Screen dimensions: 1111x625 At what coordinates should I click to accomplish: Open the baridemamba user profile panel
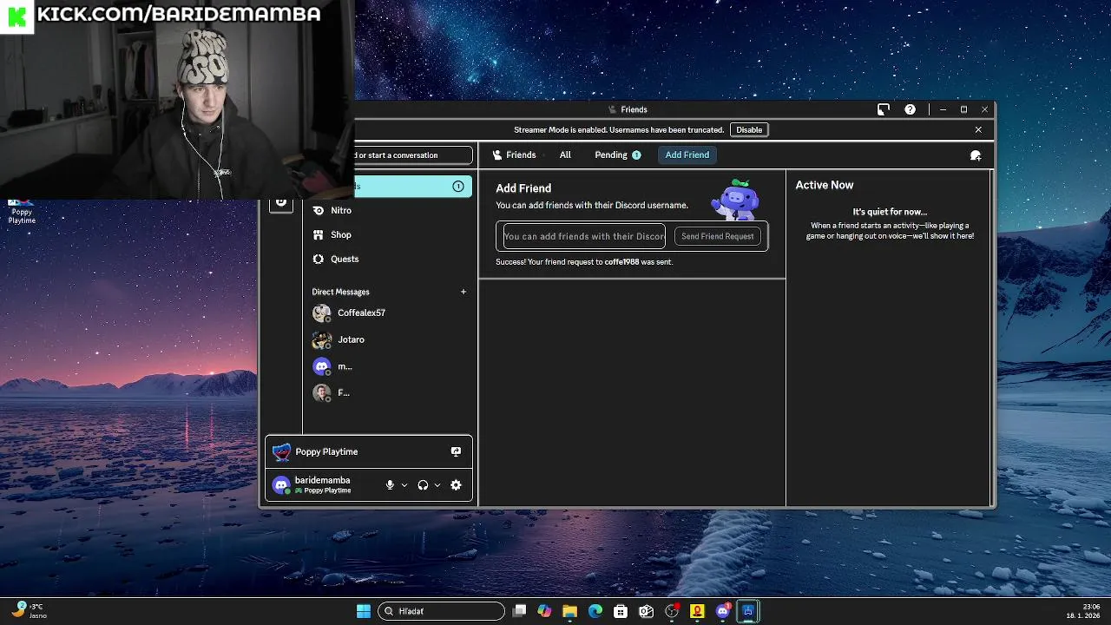tap(323, 484)
